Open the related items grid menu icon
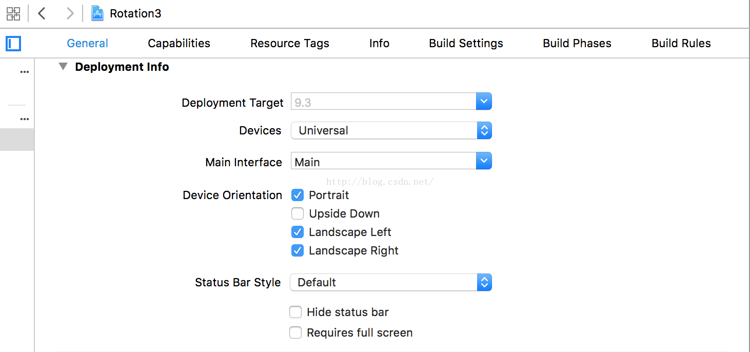750x352 pixels. [13, 13]
